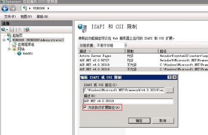Click the Start Page icon in tree
Viewport: 208px width, 135px height.
pos(9,35)
